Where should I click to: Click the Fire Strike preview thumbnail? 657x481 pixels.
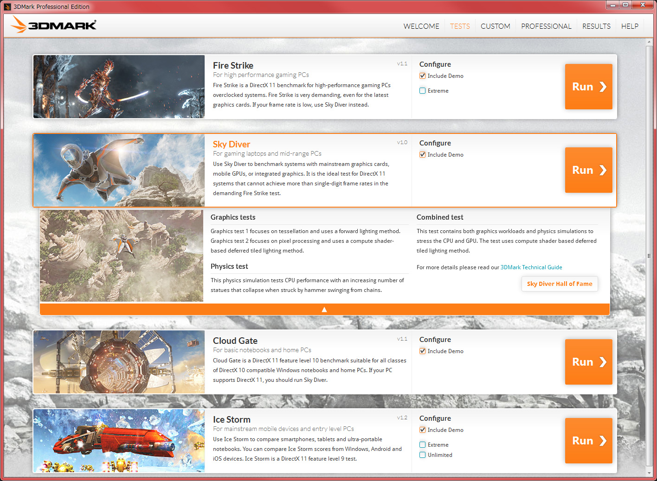tap(119, 87)
